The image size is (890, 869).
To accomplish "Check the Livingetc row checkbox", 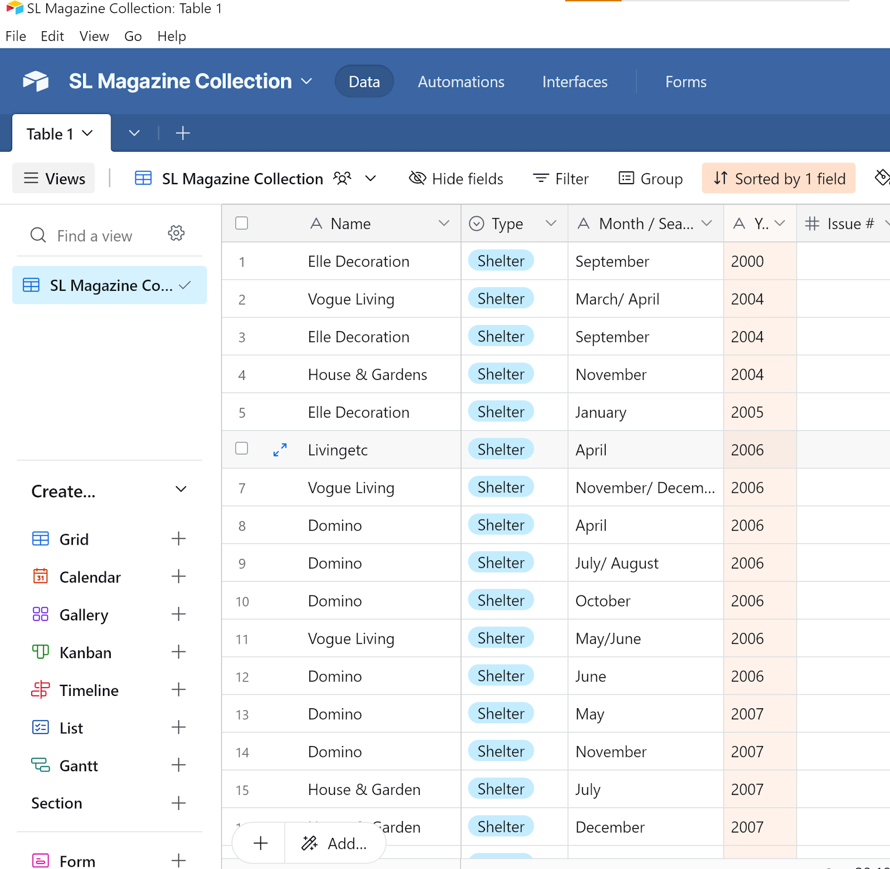I will point(241,448).
